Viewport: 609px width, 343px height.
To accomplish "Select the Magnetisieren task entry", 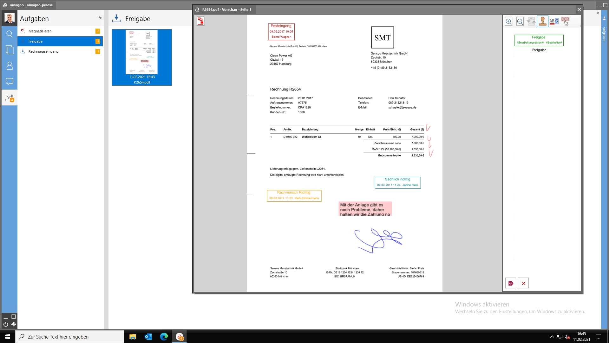I will pos(40,31).
